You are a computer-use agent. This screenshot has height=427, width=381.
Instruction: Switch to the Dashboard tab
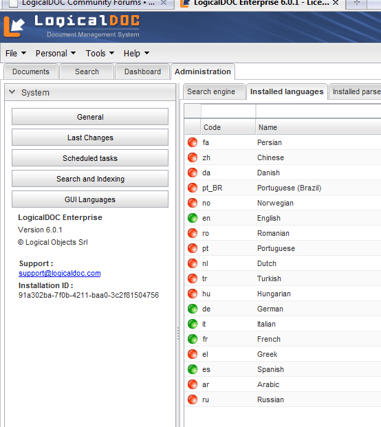tap(142, 72)
